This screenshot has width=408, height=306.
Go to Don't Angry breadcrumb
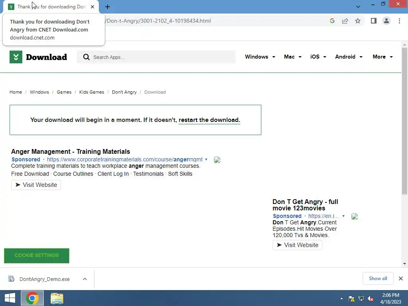(x=124, y=92)
